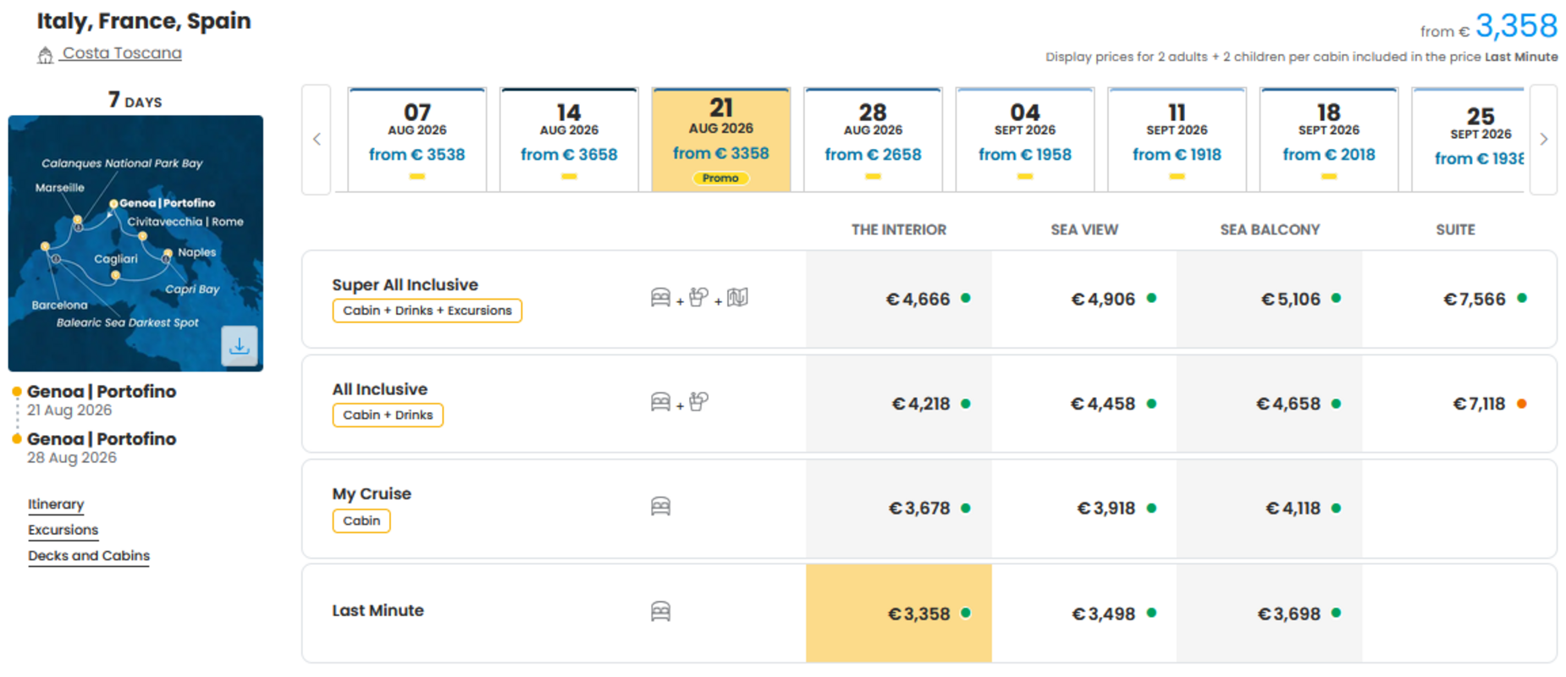Click cabin icon in All Inclusive row
Screen dimensions: 1566x677
pyautogui.click(x=660, y=402)
